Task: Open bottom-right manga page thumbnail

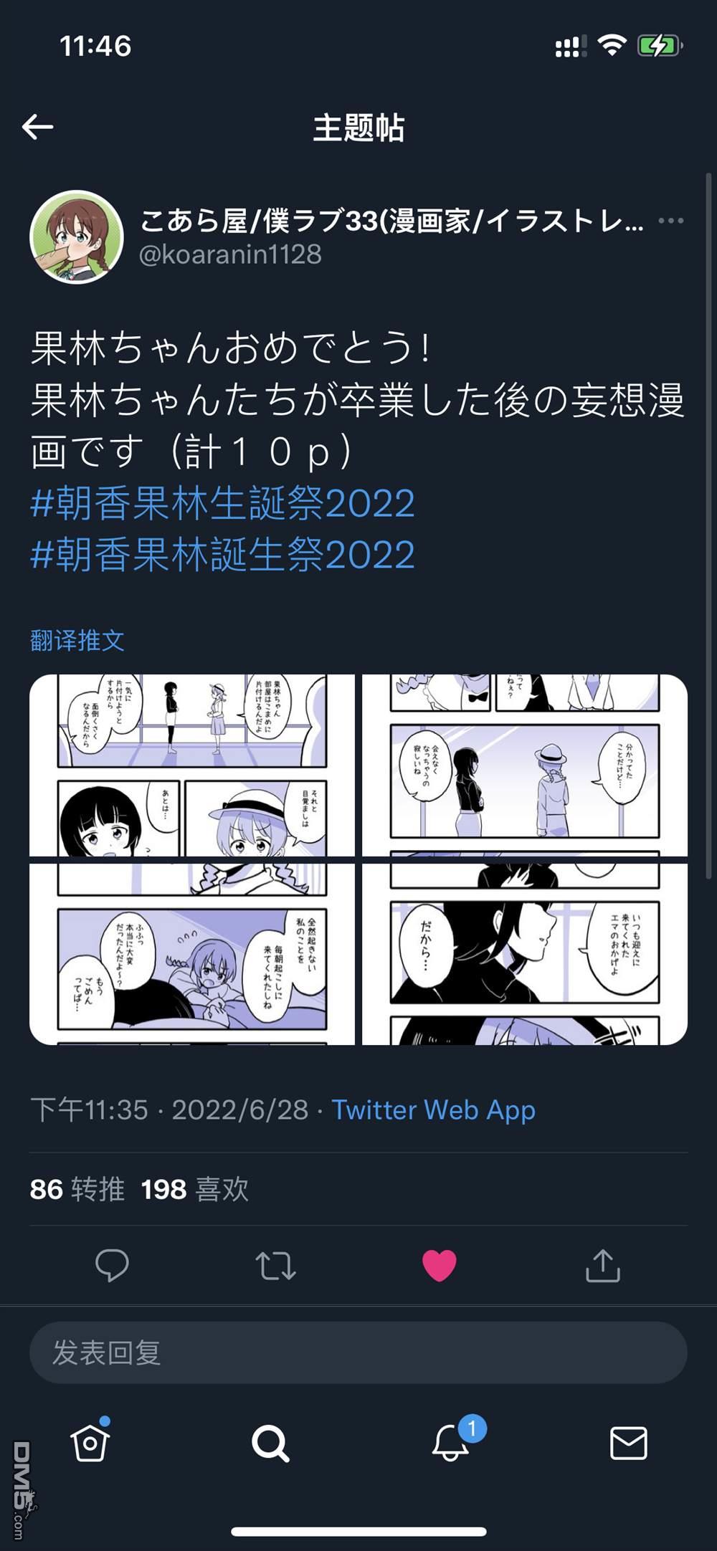Action: pyautogui.click(x=525, y=954)
